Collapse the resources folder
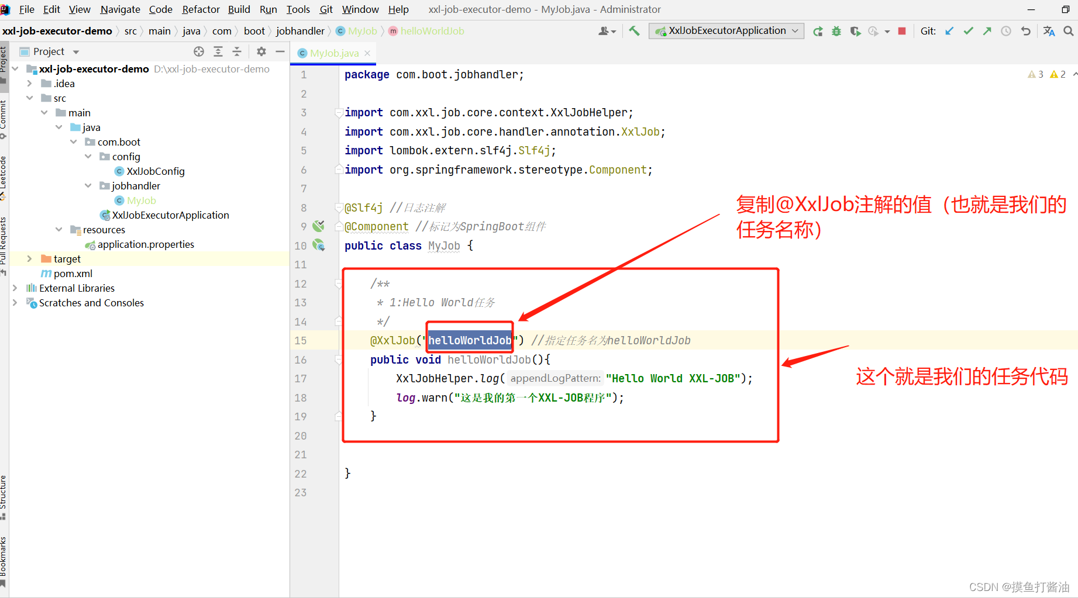This screenshot has width=1078, height=598. (x=59, y=230)
